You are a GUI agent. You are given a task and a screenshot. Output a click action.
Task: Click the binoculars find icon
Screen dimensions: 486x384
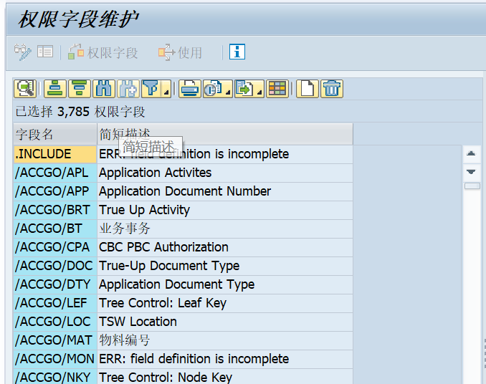[103, 89]
